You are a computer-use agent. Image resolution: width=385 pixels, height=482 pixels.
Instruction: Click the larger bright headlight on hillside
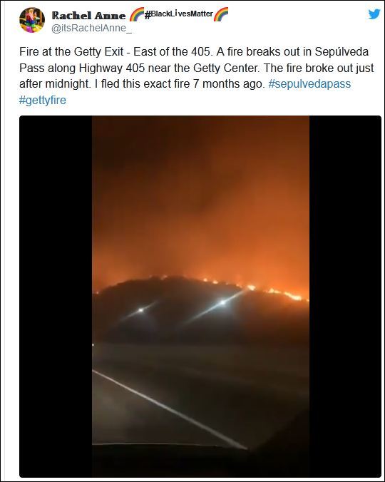(222, 303)
